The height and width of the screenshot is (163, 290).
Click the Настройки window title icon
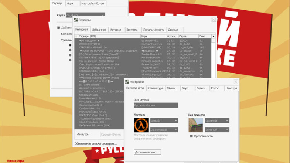pyautogui.click(x=127, y=82)
